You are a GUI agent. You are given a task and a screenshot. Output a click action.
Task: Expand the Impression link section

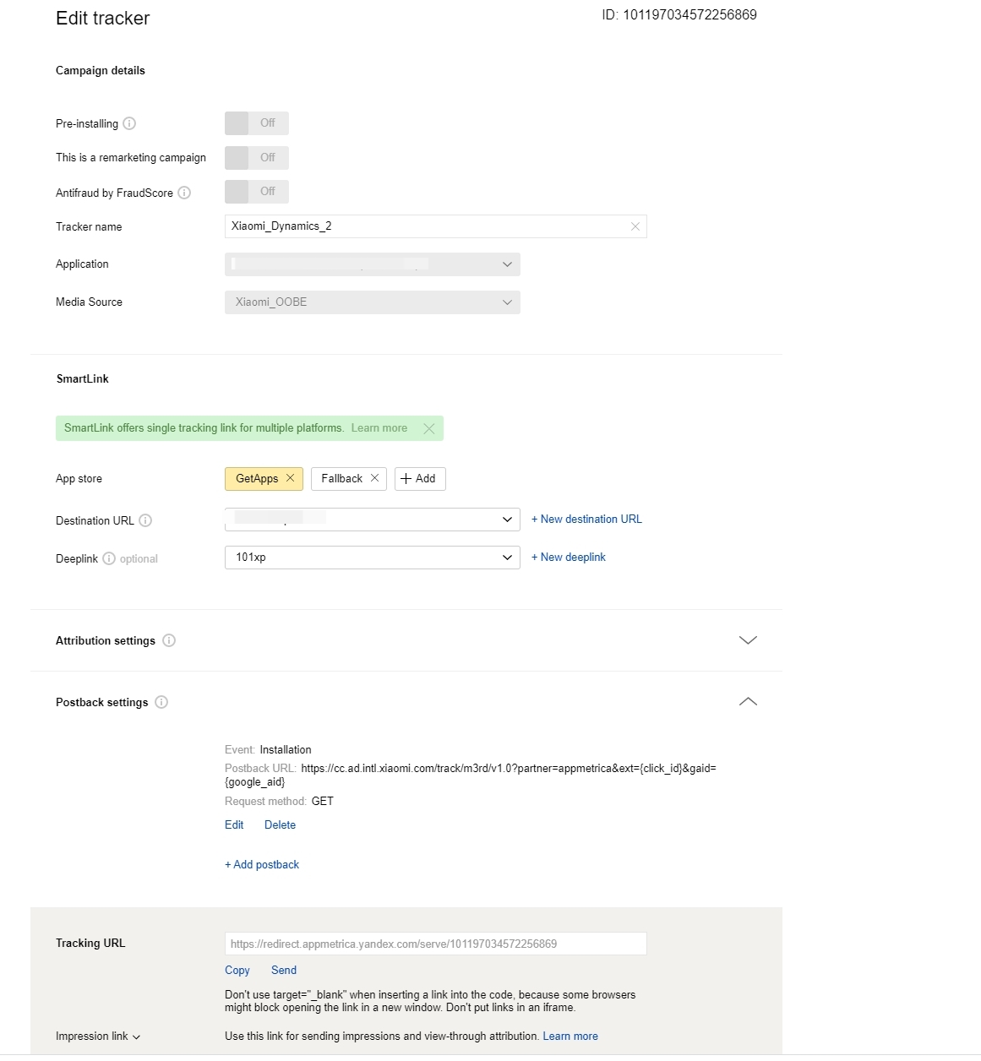(97, 1037)
